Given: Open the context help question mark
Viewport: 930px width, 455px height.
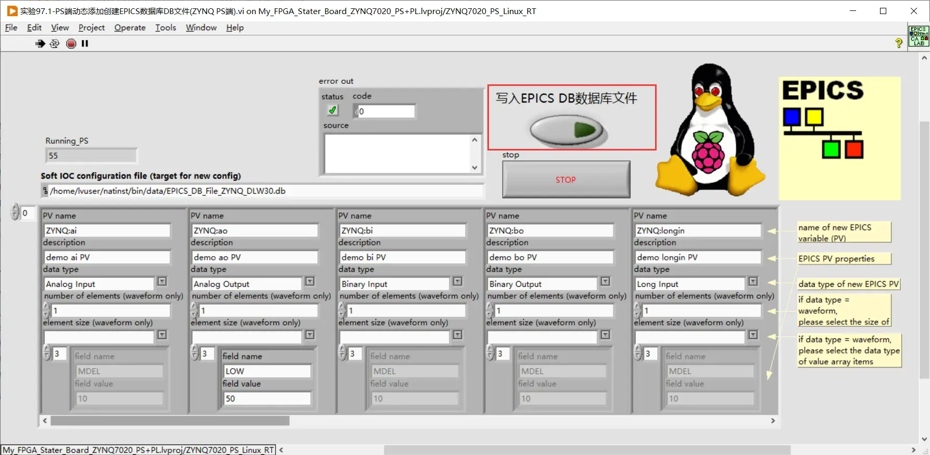Looking at the screenshot, I should (x=899, y=43).
